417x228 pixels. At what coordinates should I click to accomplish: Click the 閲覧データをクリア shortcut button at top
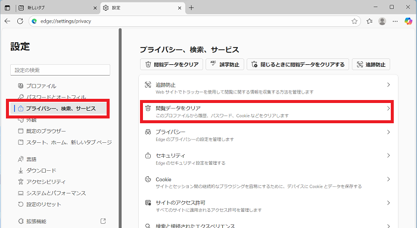click(172, 64)
